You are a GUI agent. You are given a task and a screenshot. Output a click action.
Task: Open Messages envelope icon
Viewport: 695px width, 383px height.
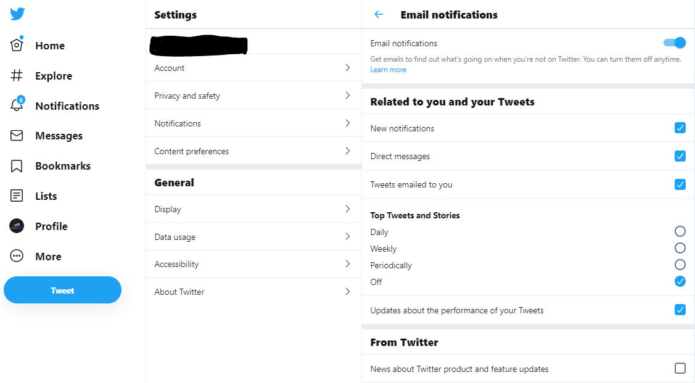(x=17, y=136)
